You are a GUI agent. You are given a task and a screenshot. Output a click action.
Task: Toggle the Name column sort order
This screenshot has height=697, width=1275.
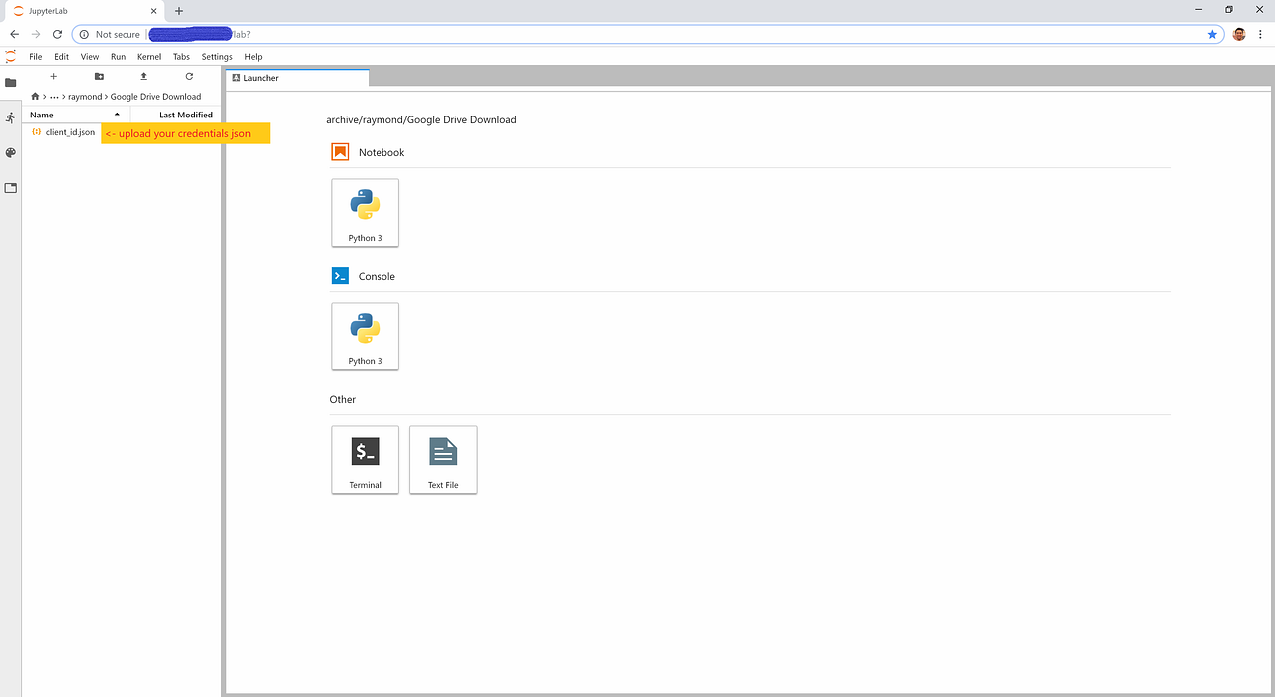pos(40,114)
